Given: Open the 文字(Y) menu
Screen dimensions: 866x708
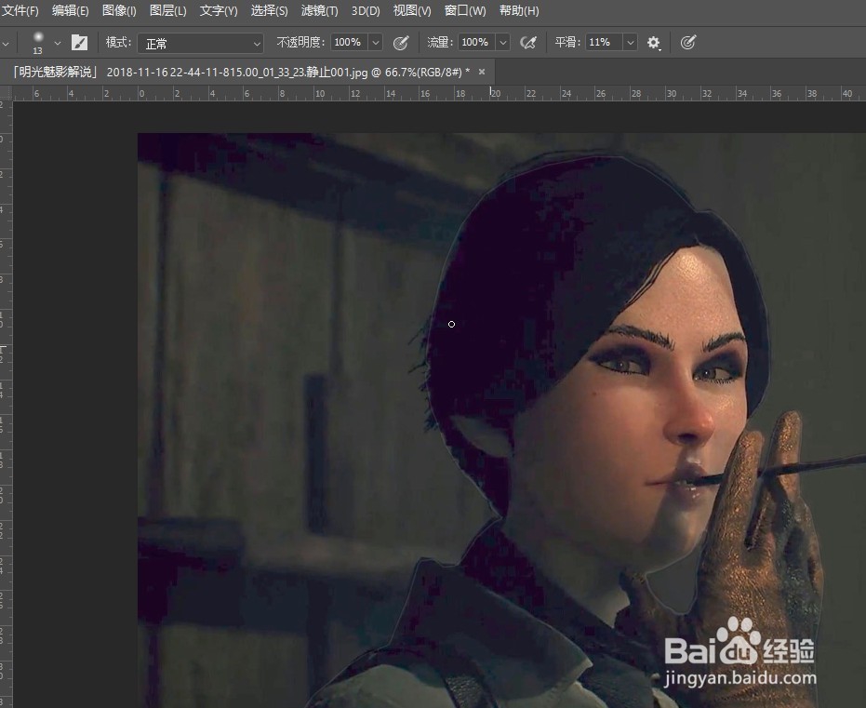Looking at the screenshot, I should pyautogui.click(x=219, y=10).
